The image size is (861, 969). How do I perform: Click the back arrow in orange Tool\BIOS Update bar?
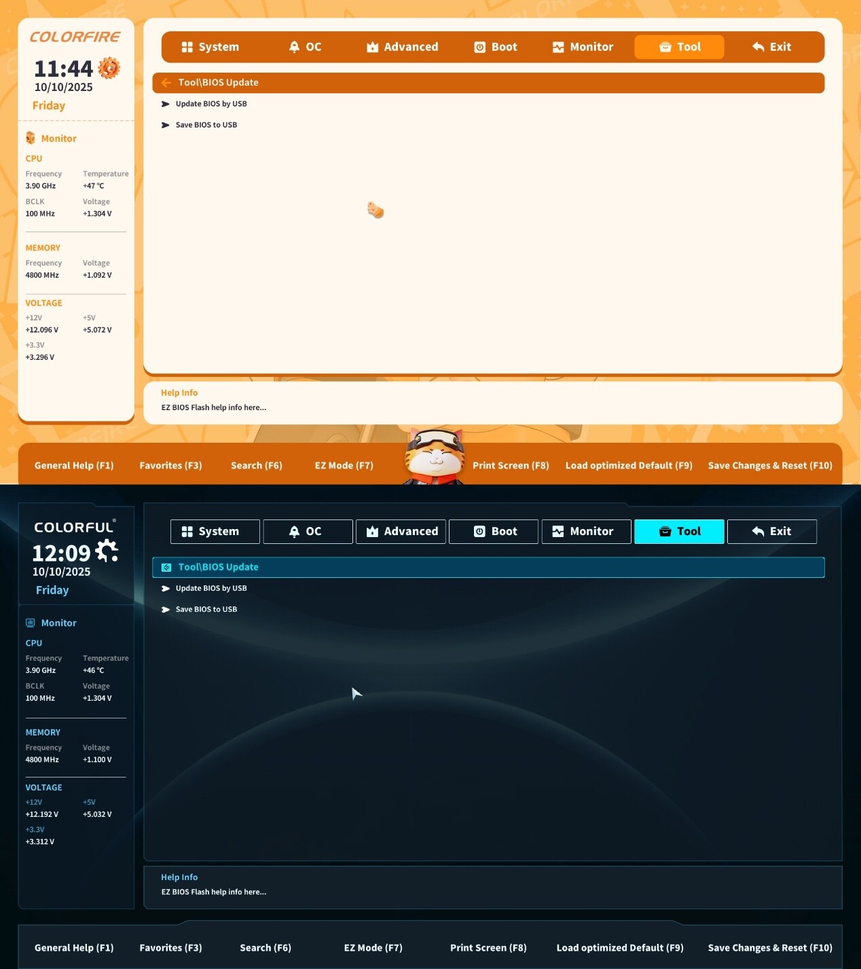166,83
